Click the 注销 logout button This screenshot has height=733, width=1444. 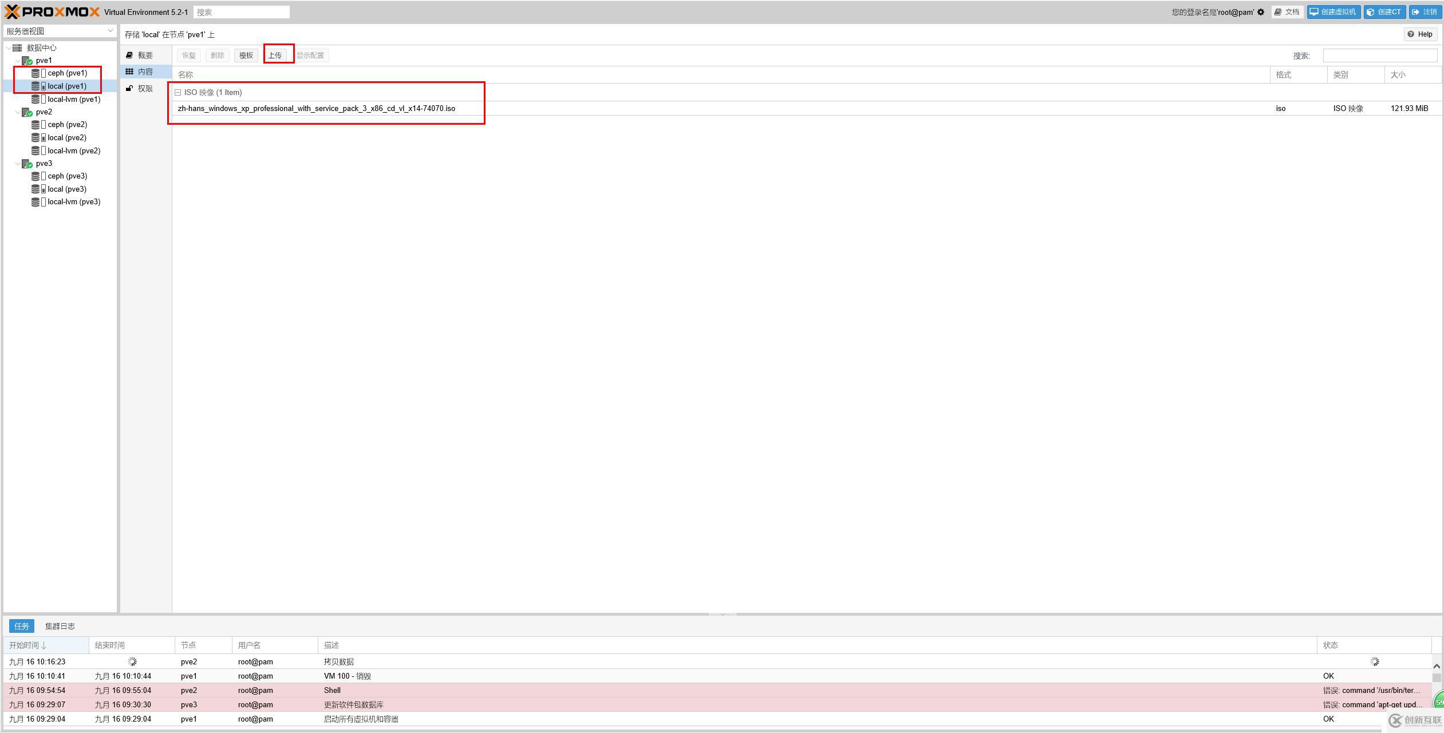1425,12
